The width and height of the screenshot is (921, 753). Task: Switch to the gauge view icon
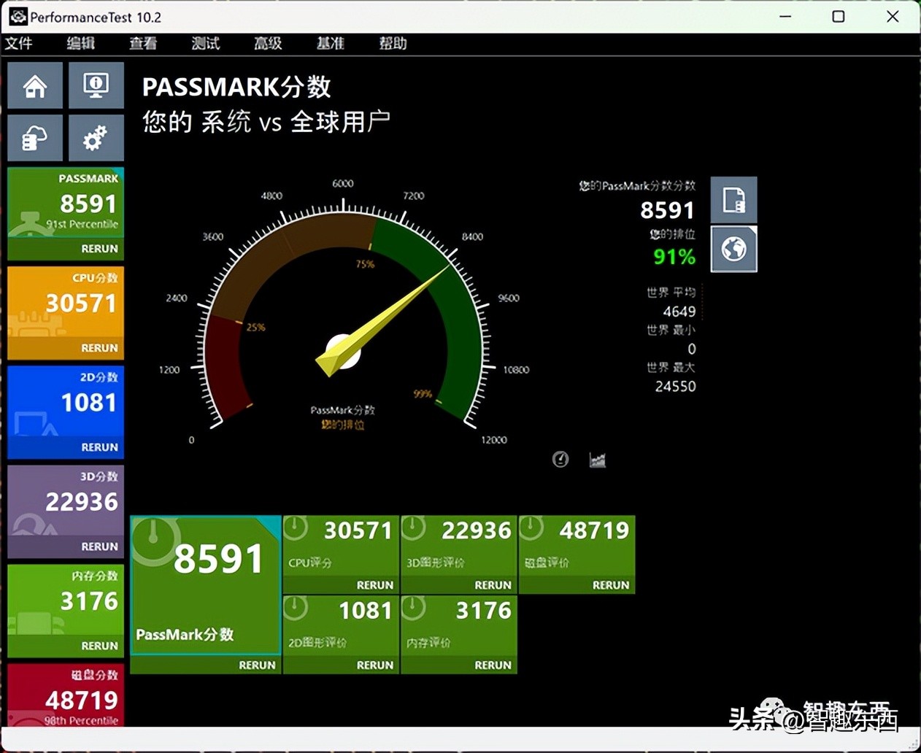point(560,459)
